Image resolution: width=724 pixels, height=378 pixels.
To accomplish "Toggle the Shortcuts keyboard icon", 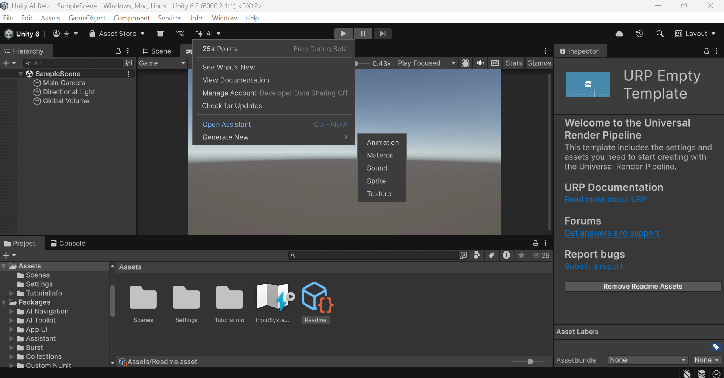I will pyautogui.click(x=495, y=63).
